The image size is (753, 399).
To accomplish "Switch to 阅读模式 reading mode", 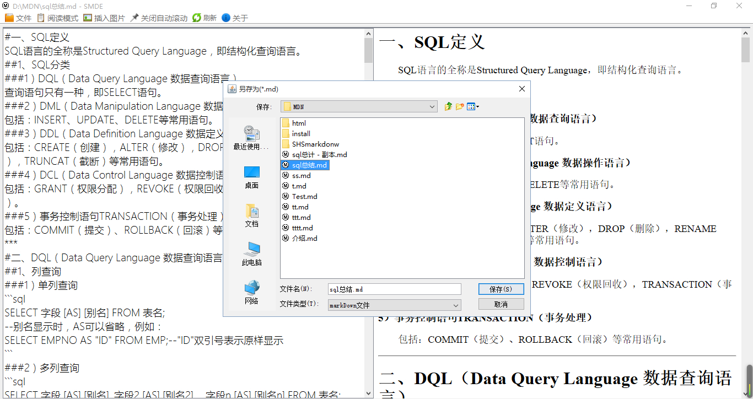I will pyautogui.click(x=57, y=18).
